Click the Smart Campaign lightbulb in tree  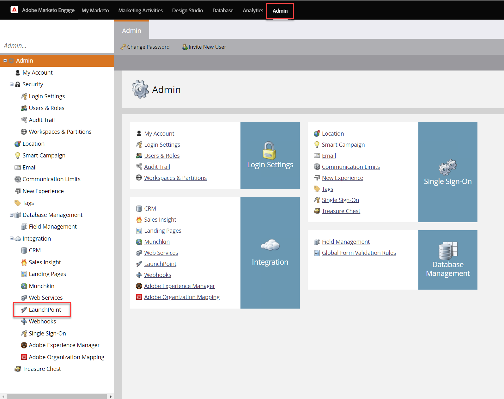18,156
